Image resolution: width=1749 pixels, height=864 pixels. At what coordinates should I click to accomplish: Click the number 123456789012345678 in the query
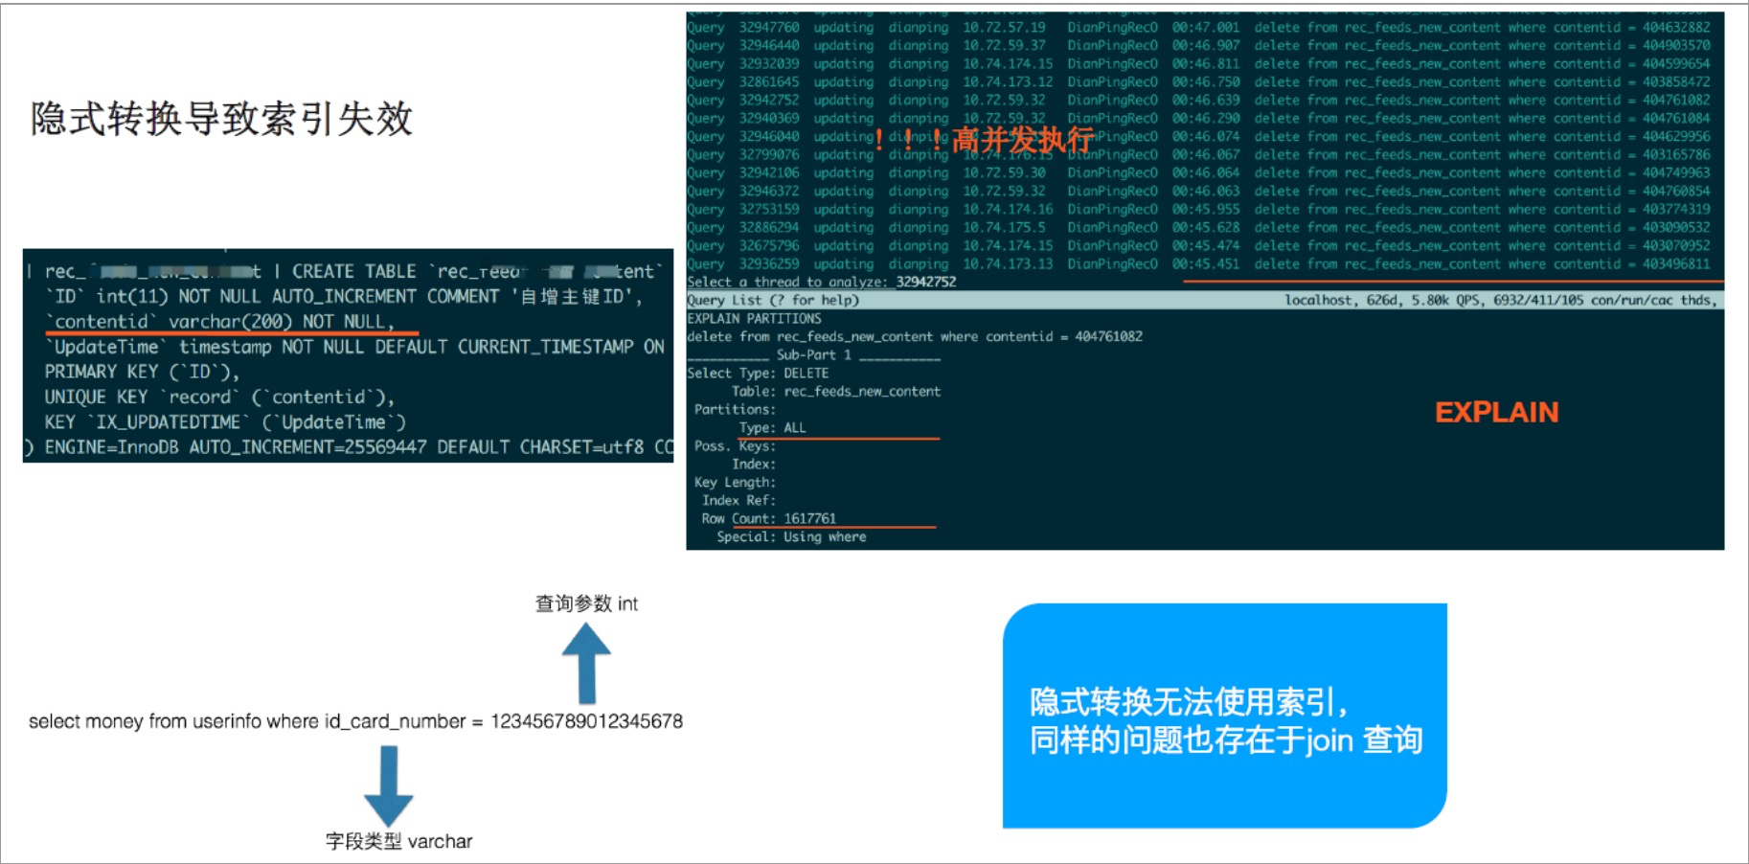pos(586,721)
